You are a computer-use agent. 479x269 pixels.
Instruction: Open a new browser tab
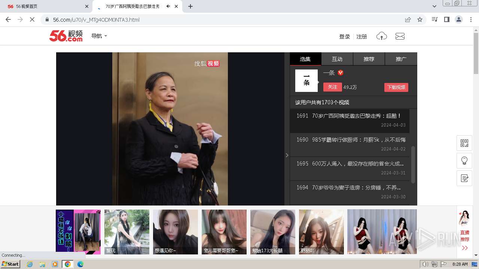[x=190, y=6]
